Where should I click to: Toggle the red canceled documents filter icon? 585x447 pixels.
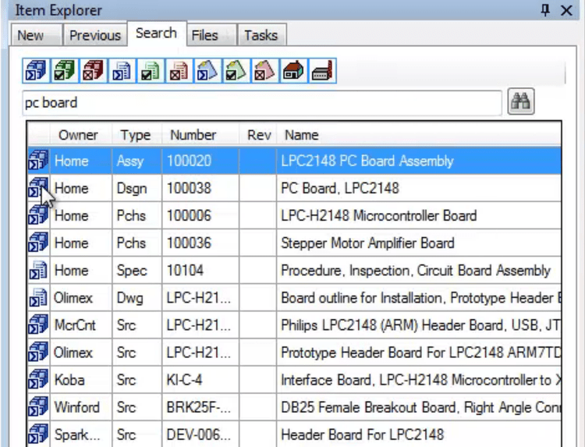(x=179, y=70)
